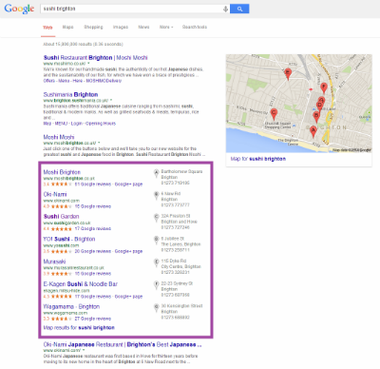Image resolution: width=380 pixels, height=369 pixels.
Task: Click red marker C on the map
Action: (274, 114)
